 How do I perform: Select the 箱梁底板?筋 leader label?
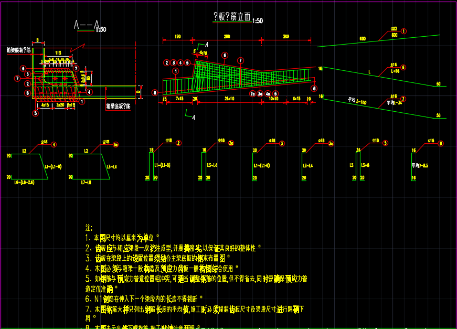pyautogui.click(x=118, y=106)
